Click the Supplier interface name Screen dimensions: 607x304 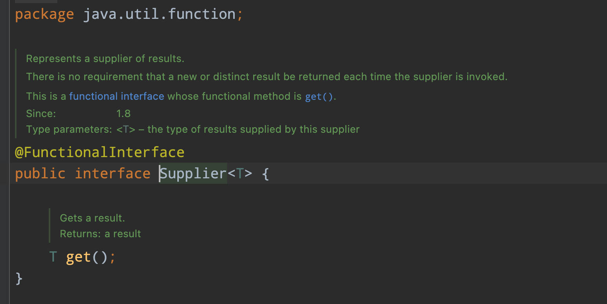(x=193, y=174)
